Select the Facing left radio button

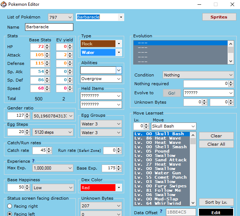click(10, 214)
